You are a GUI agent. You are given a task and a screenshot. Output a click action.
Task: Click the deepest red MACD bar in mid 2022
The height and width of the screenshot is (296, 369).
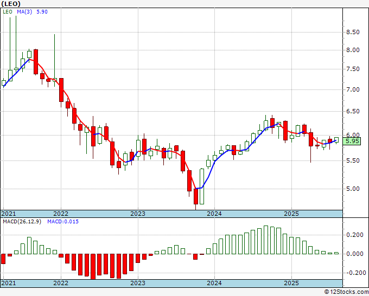click(93, 267)
